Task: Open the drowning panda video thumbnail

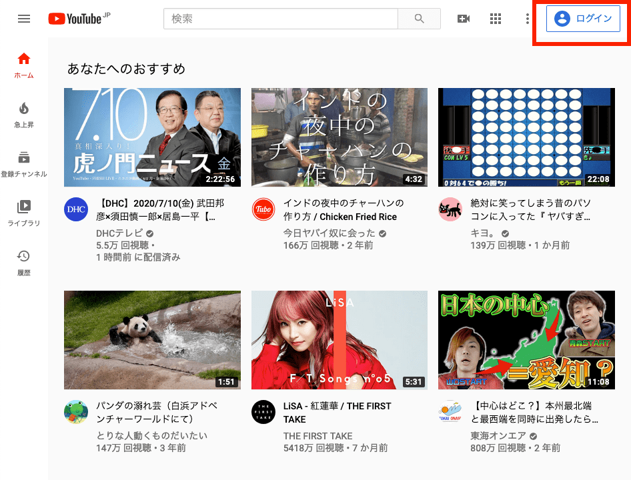Action: point(151,340)
